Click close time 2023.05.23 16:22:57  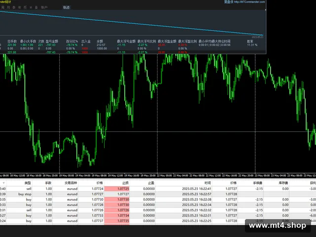point(197,194)
